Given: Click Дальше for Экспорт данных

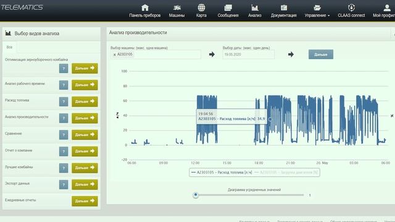Looking at the screenshot, I should (x=85, y=184).
